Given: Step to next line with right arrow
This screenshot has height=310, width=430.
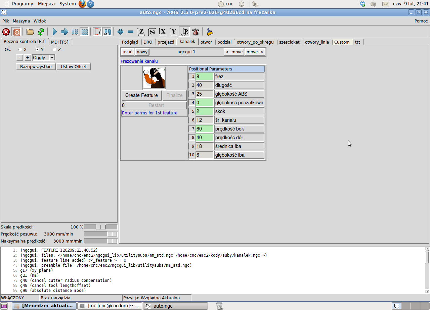Looking at the screenshot, I should click(x=64, y=32).
